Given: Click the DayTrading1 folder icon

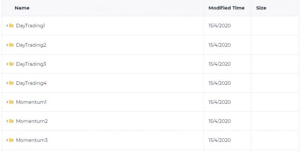Looking at the screenshot, I should pos(11,25).
